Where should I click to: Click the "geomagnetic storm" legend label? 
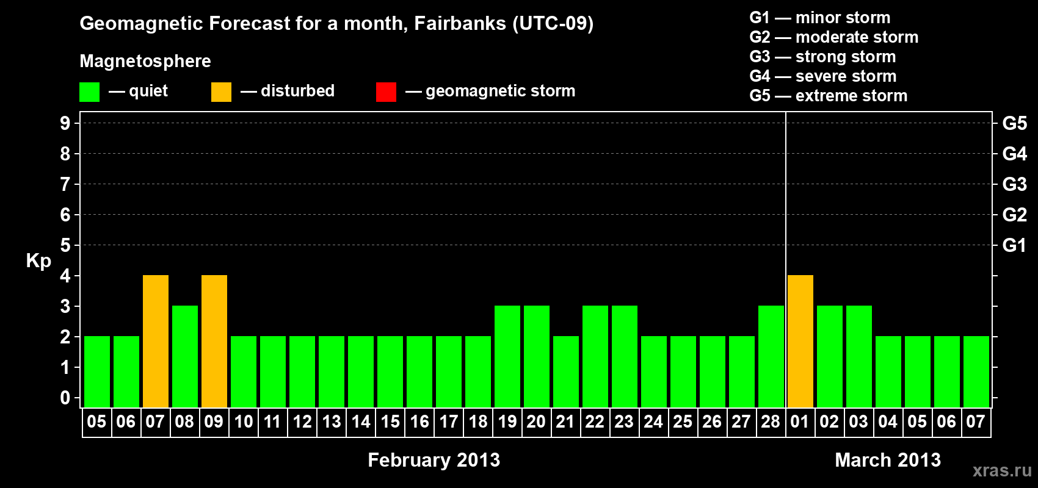(500, 91)
